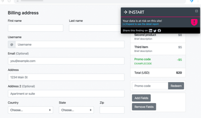This screenshot has width=201, height=118.
Task: Click into the Username input
Action: click(x=70, y=45)
